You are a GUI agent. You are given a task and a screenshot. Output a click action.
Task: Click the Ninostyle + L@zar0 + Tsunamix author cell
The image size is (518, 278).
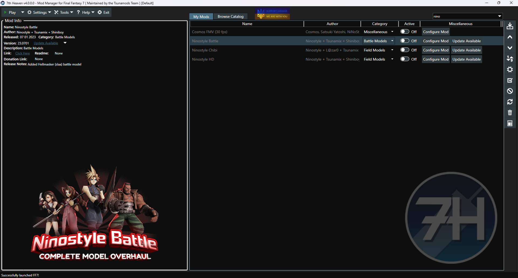pyautogui.click(x=332, y=50)
